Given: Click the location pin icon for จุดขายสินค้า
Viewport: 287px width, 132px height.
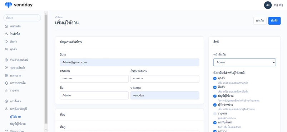Looking at the screenshot, I should 6,68.
